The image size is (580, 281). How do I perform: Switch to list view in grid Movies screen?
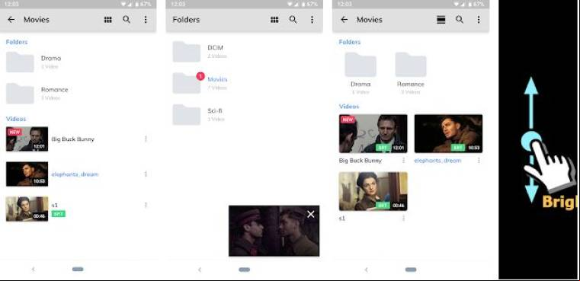pos(441,20)
